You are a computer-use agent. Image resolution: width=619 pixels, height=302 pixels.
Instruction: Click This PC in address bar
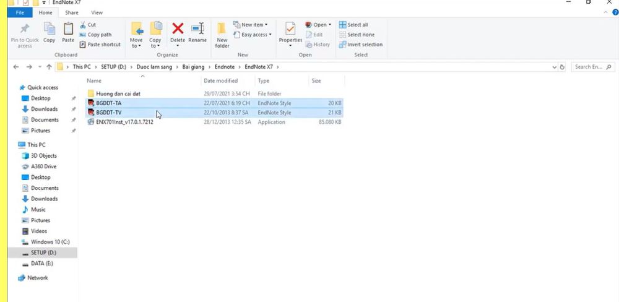(x=82, y=67)
